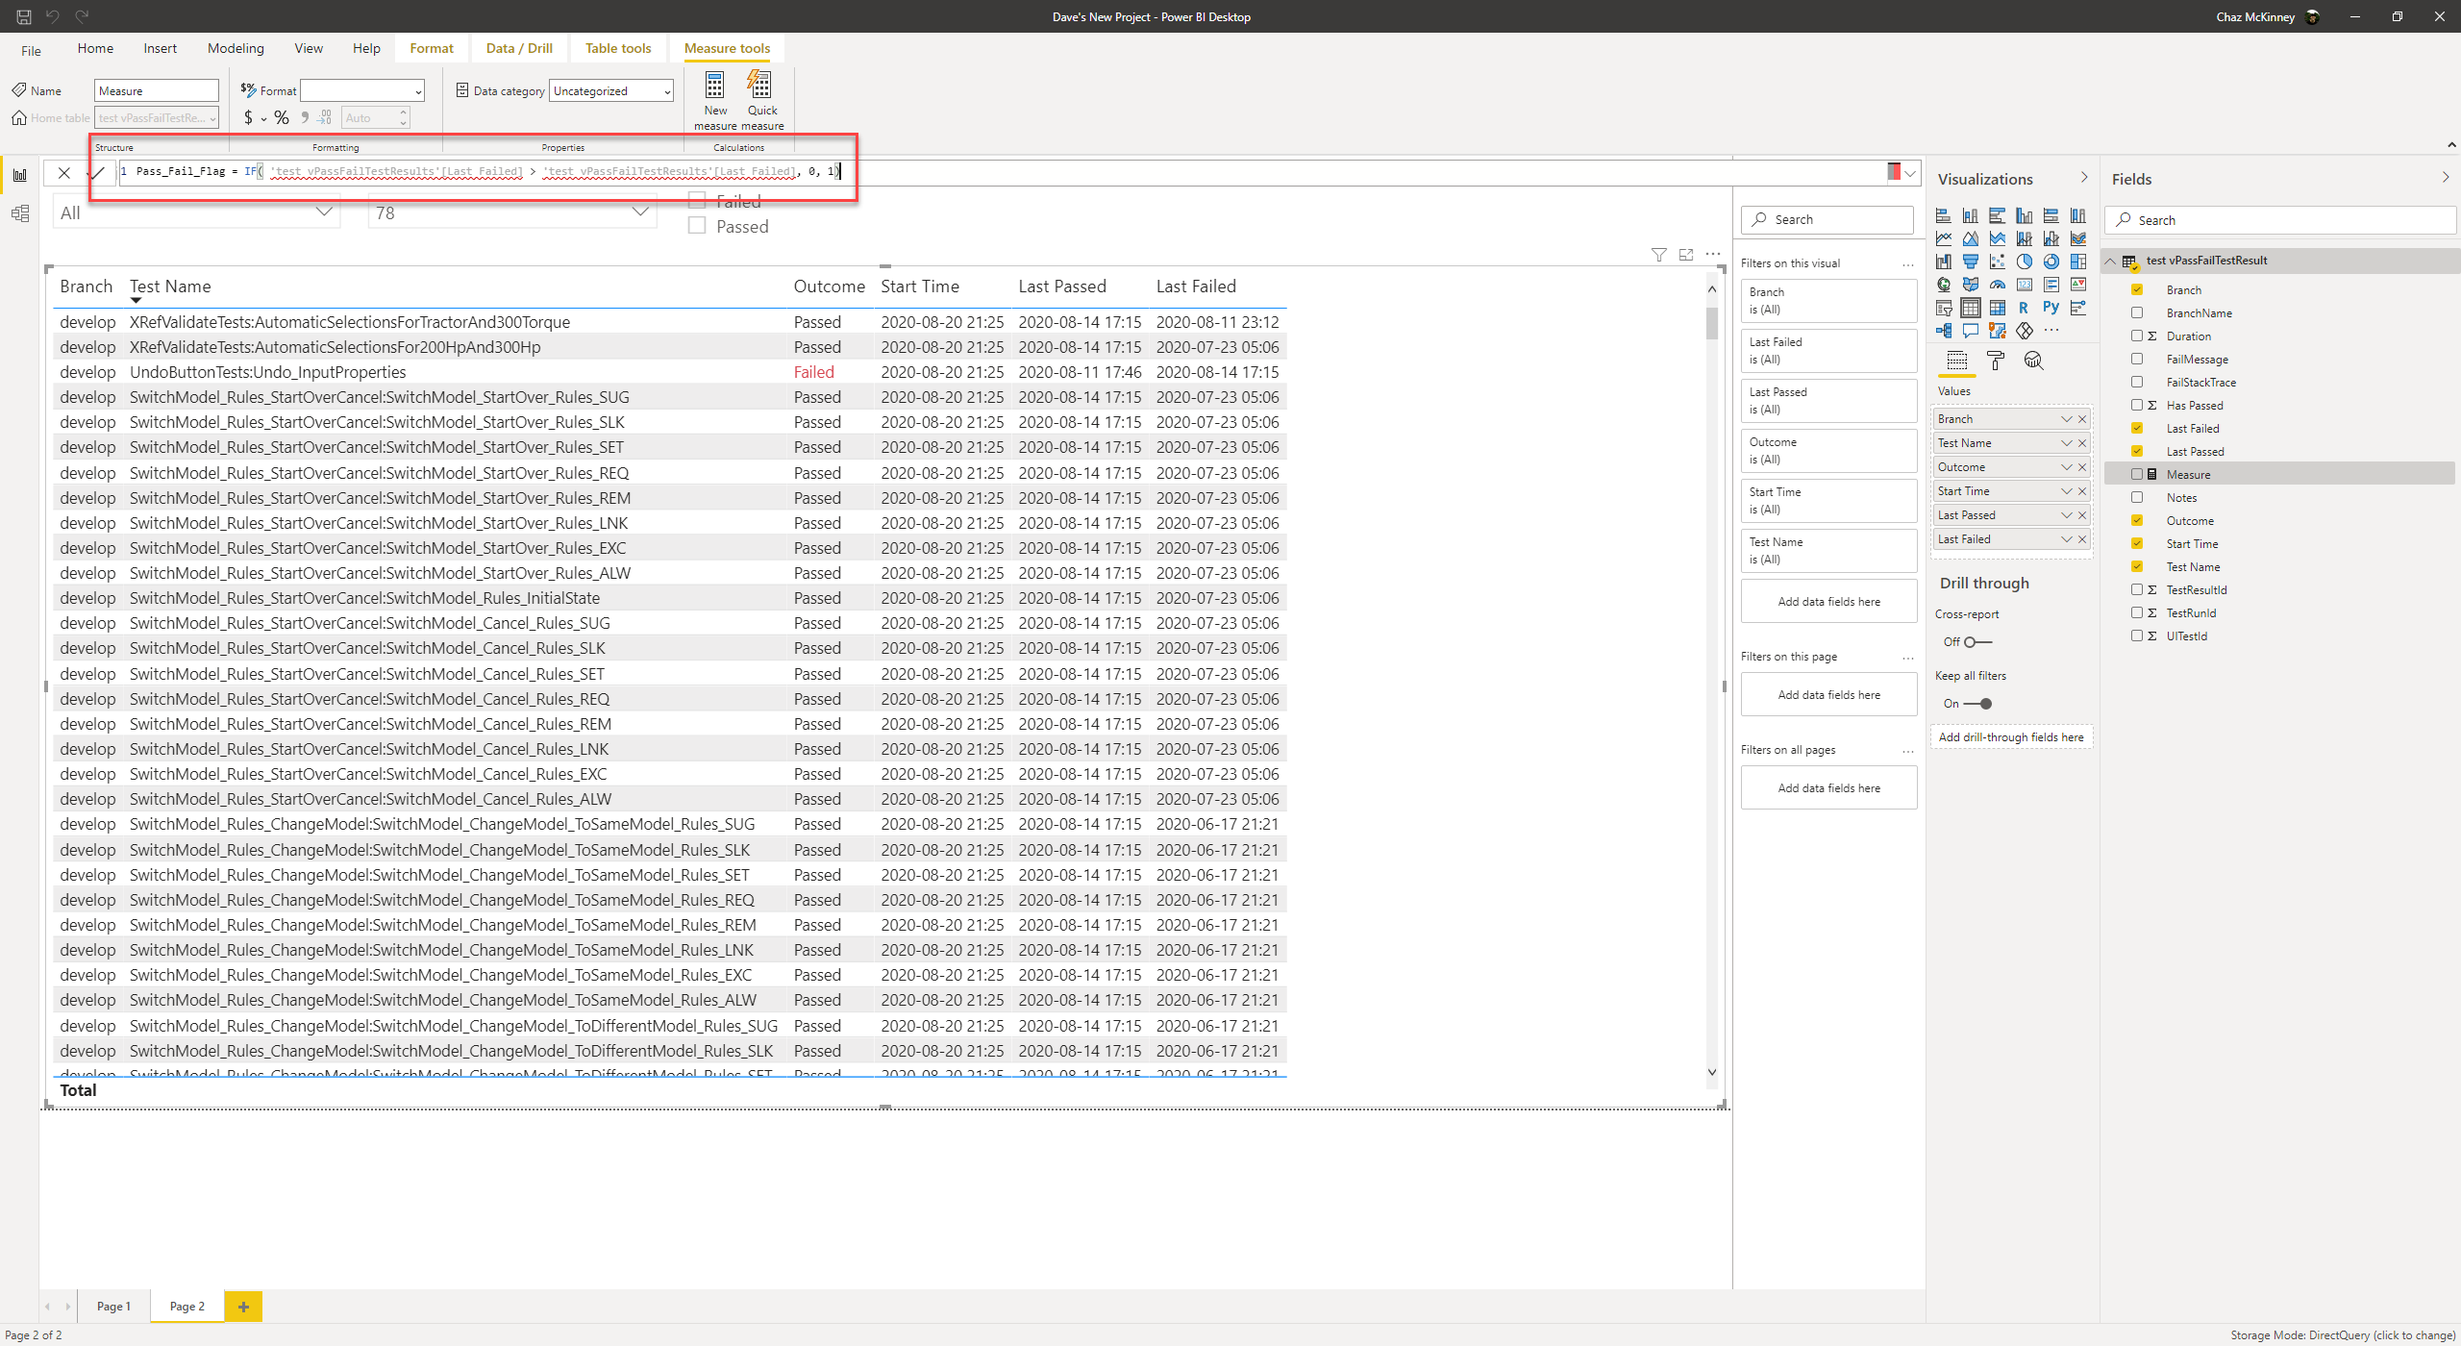This screenshot has height=1346, width=2461.
Task: Cancel the formula edit with X
Action: pyautogui.click(x=63, y=173)
